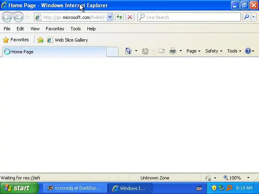The width and height of the screenshot is (259, 194).
Task: Click the Safely Remove Hardware tray icon
Action: pyautogui.click(x=221, y=188)
